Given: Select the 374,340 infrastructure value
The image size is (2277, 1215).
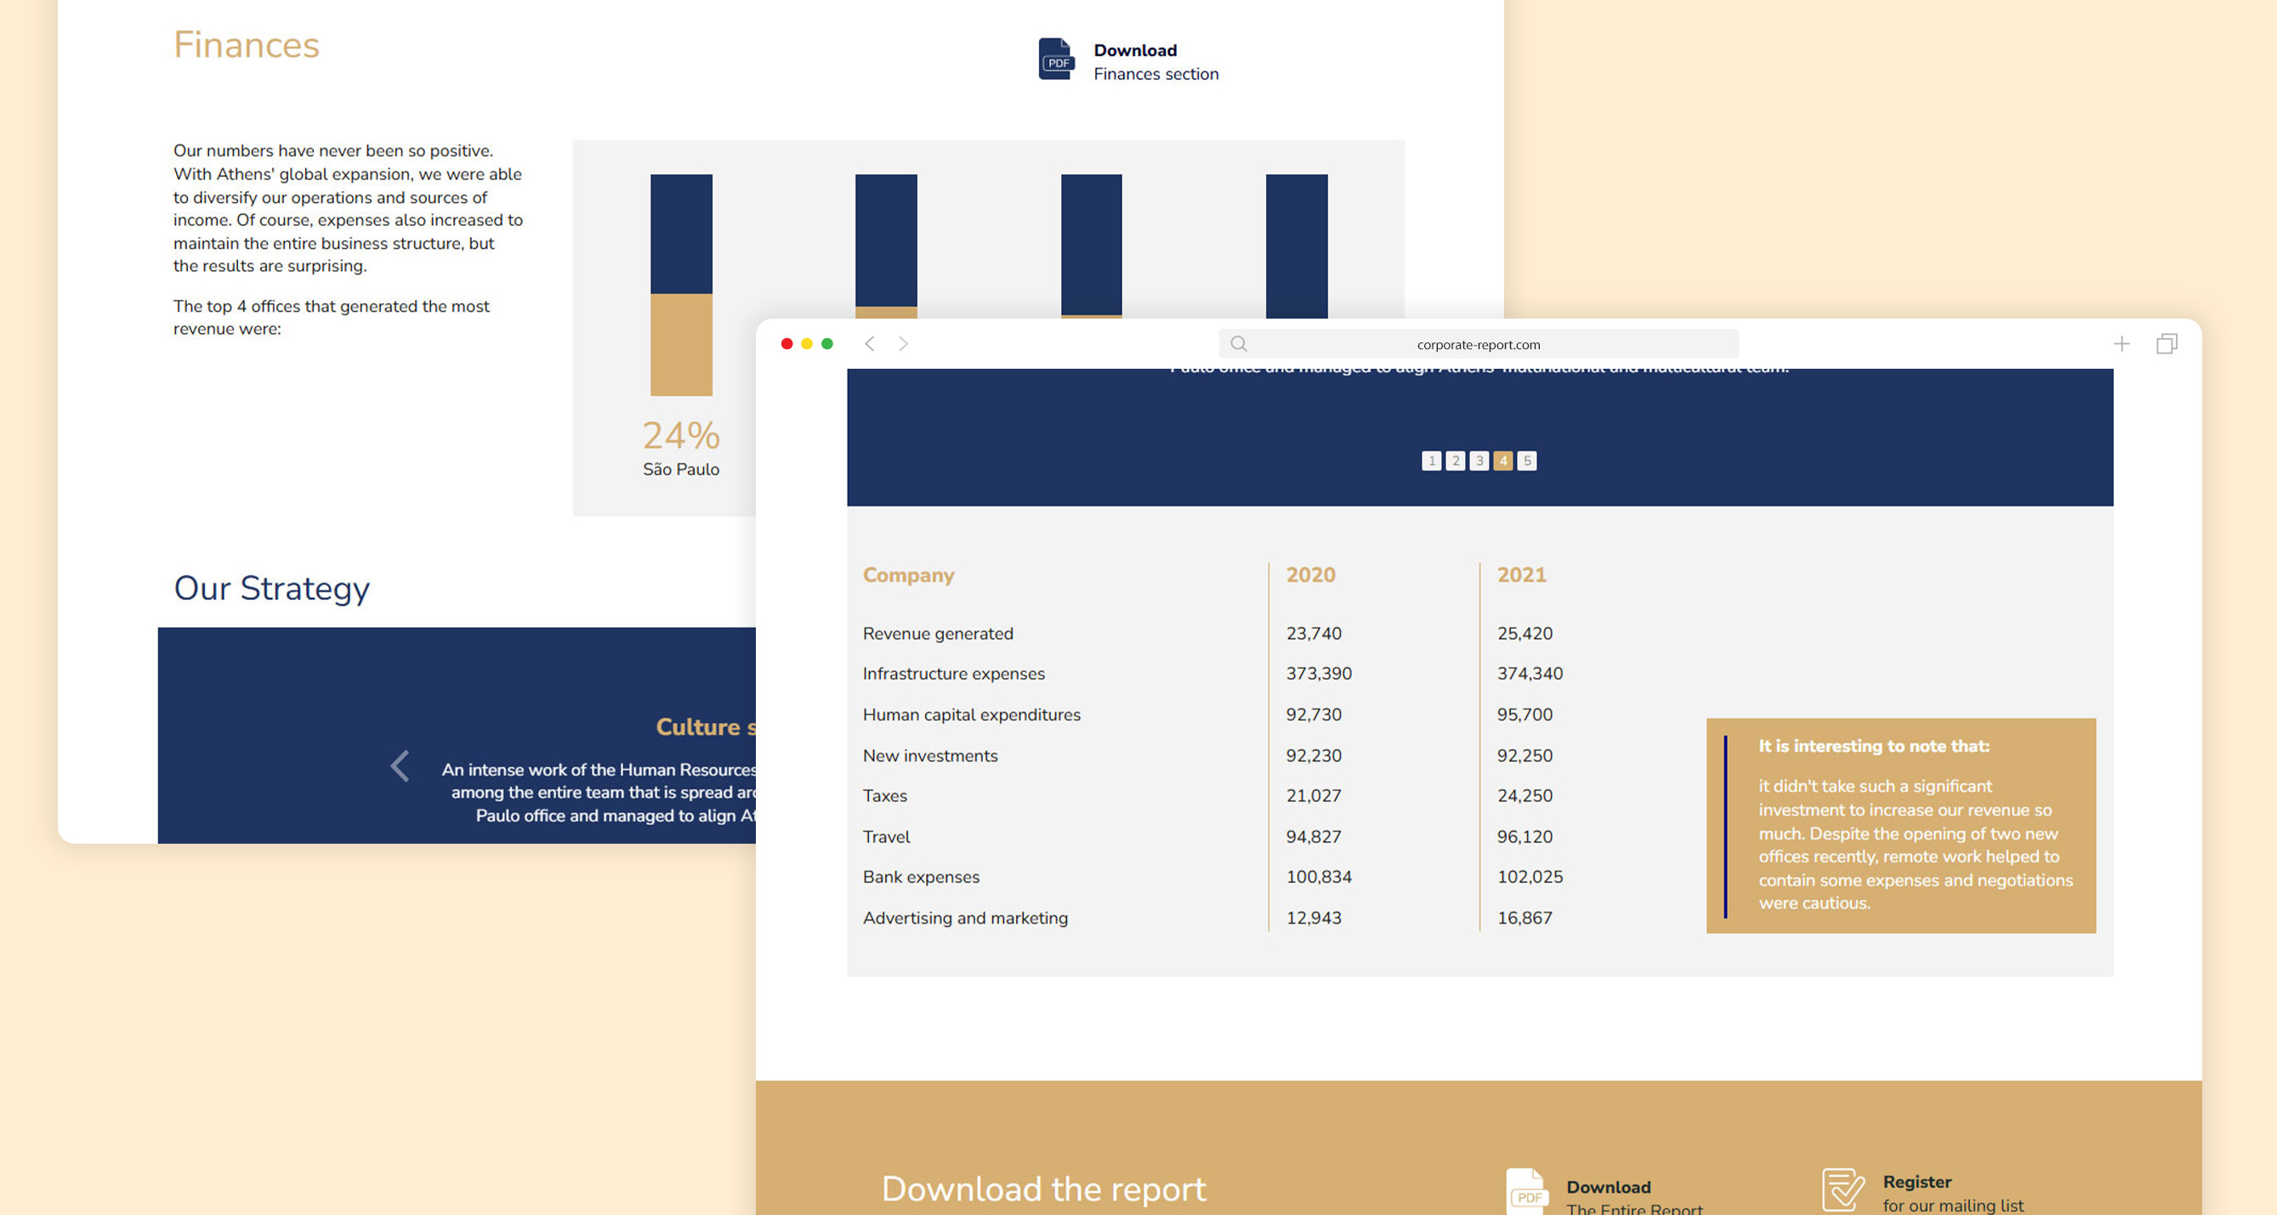Looking at the screenshot, I should [x=1530, y=674].
